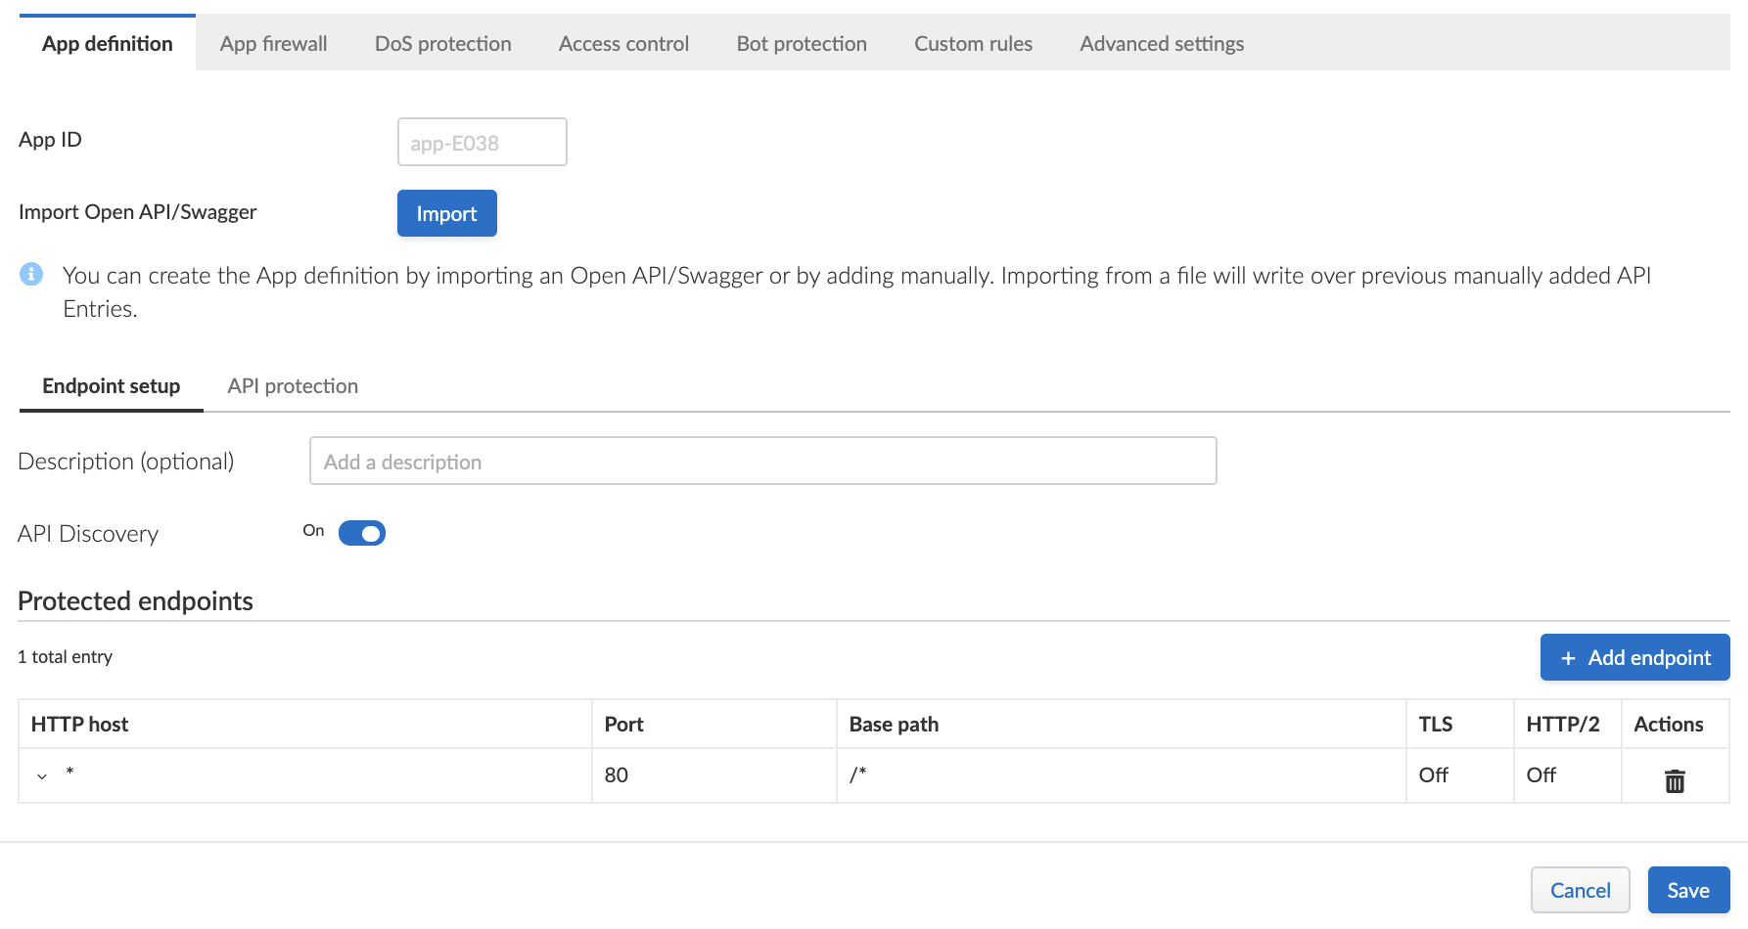Screen dimensions: 1748x929
Task: Click the 1 total entry label
Action: pos(65,657)
